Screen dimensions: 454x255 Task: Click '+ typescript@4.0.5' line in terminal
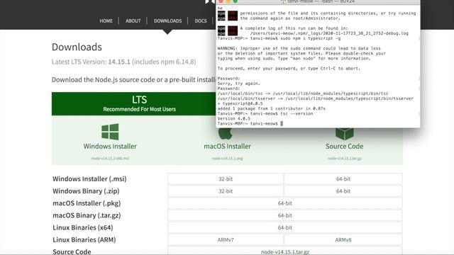click(x=240, y=103)
